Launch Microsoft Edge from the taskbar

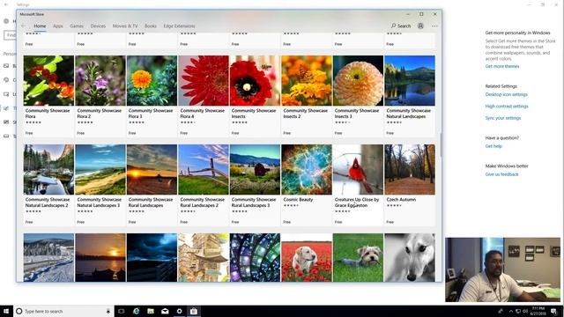pos(136,311)
